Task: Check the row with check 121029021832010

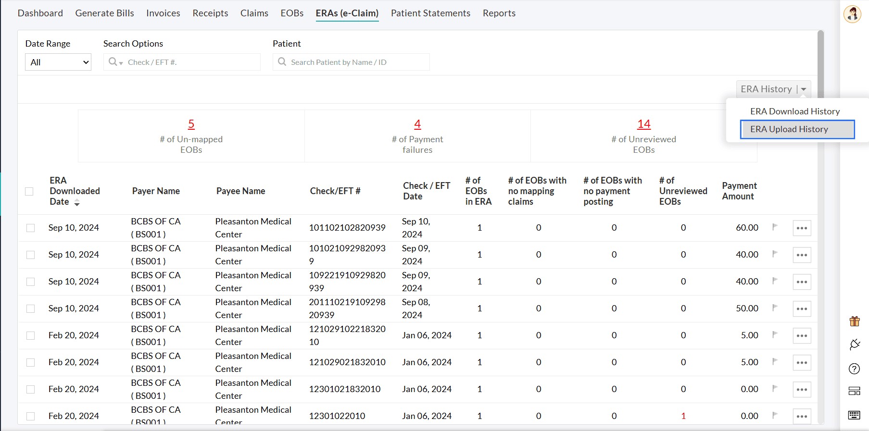Action: (x=31, y=362)
